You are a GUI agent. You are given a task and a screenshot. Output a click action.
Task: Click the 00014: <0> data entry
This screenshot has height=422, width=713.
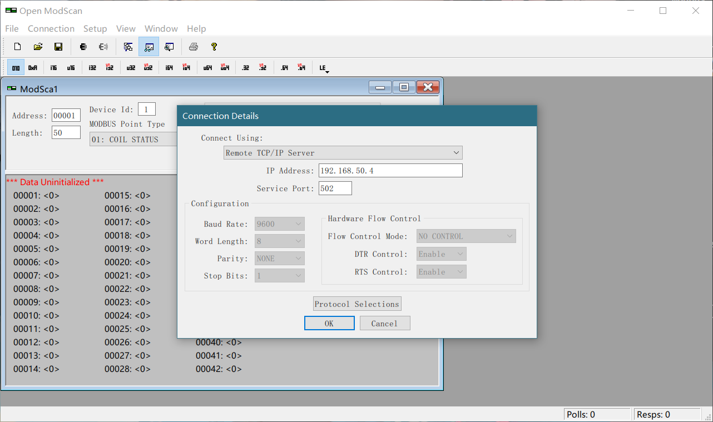36,369
